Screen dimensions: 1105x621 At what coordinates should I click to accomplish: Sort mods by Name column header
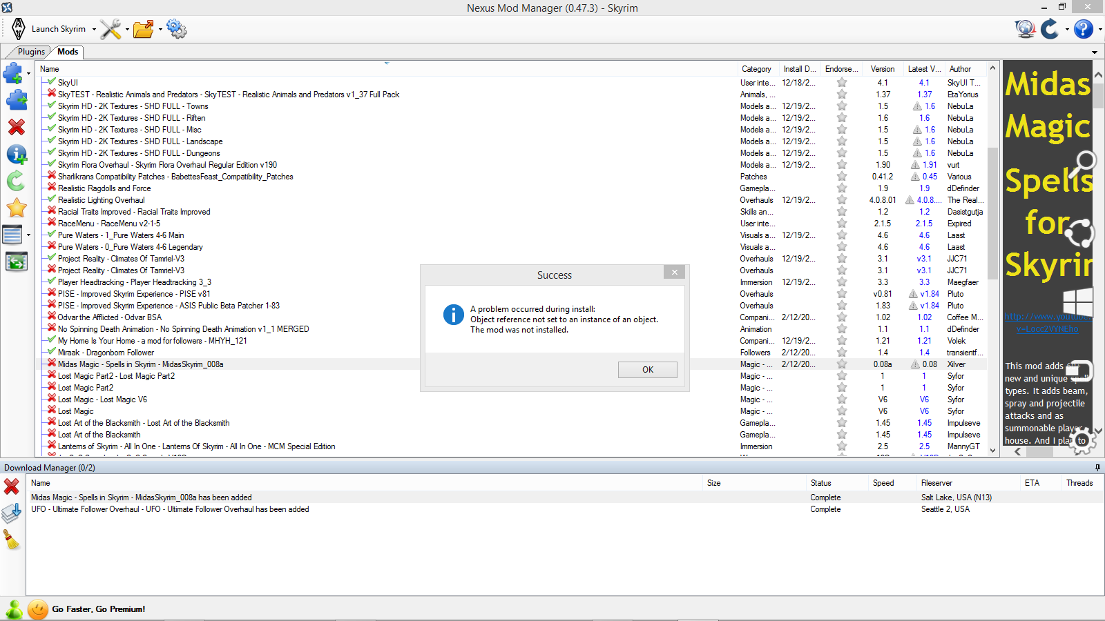[387, 69]
